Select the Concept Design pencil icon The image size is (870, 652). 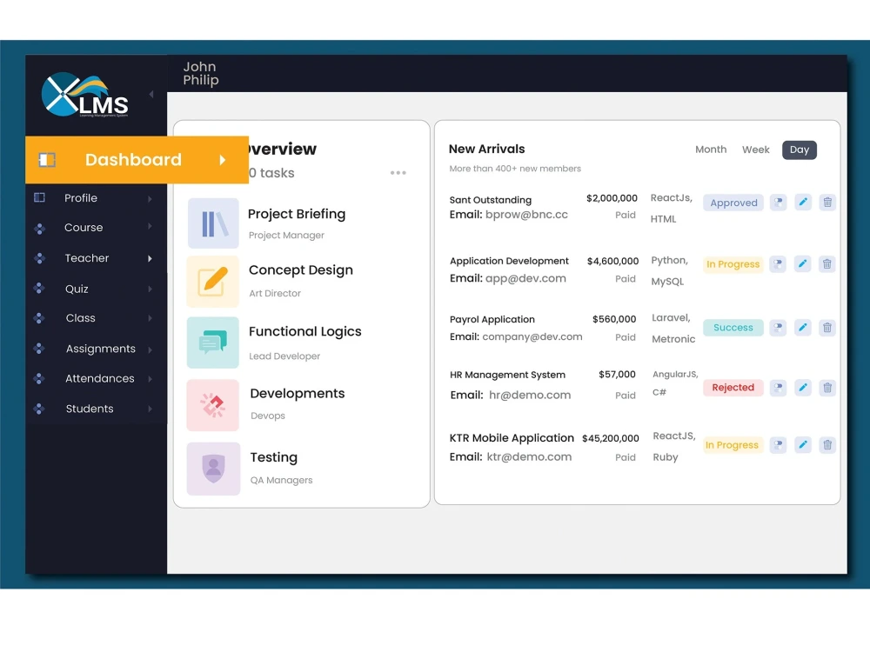[x=213, y=281]
